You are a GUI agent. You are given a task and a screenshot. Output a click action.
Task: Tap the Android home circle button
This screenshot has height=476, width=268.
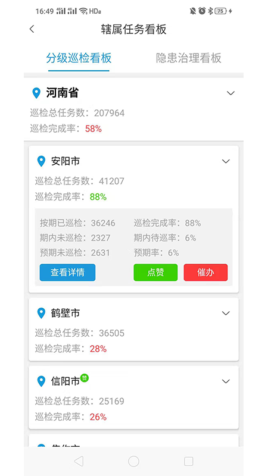(x=133, y=462)
